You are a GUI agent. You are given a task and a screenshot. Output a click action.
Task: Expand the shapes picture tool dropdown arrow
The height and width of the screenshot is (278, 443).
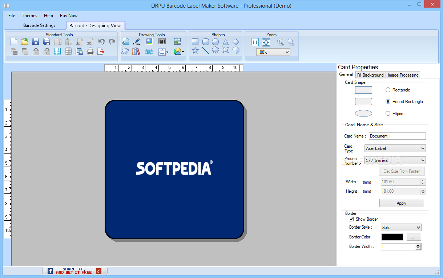183,52
